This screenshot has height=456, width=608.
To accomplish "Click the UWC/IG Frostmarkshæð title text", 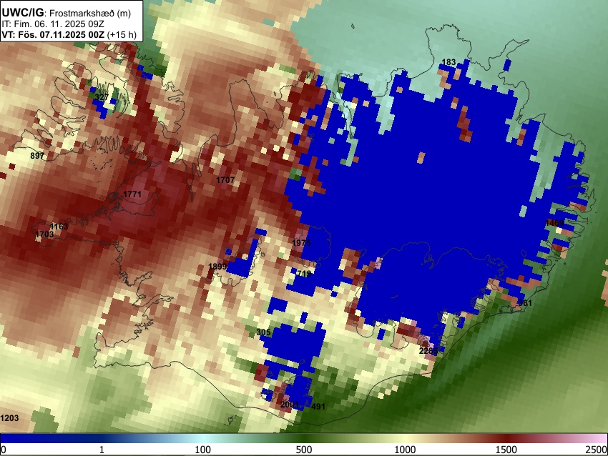I will tap(67, 13).
